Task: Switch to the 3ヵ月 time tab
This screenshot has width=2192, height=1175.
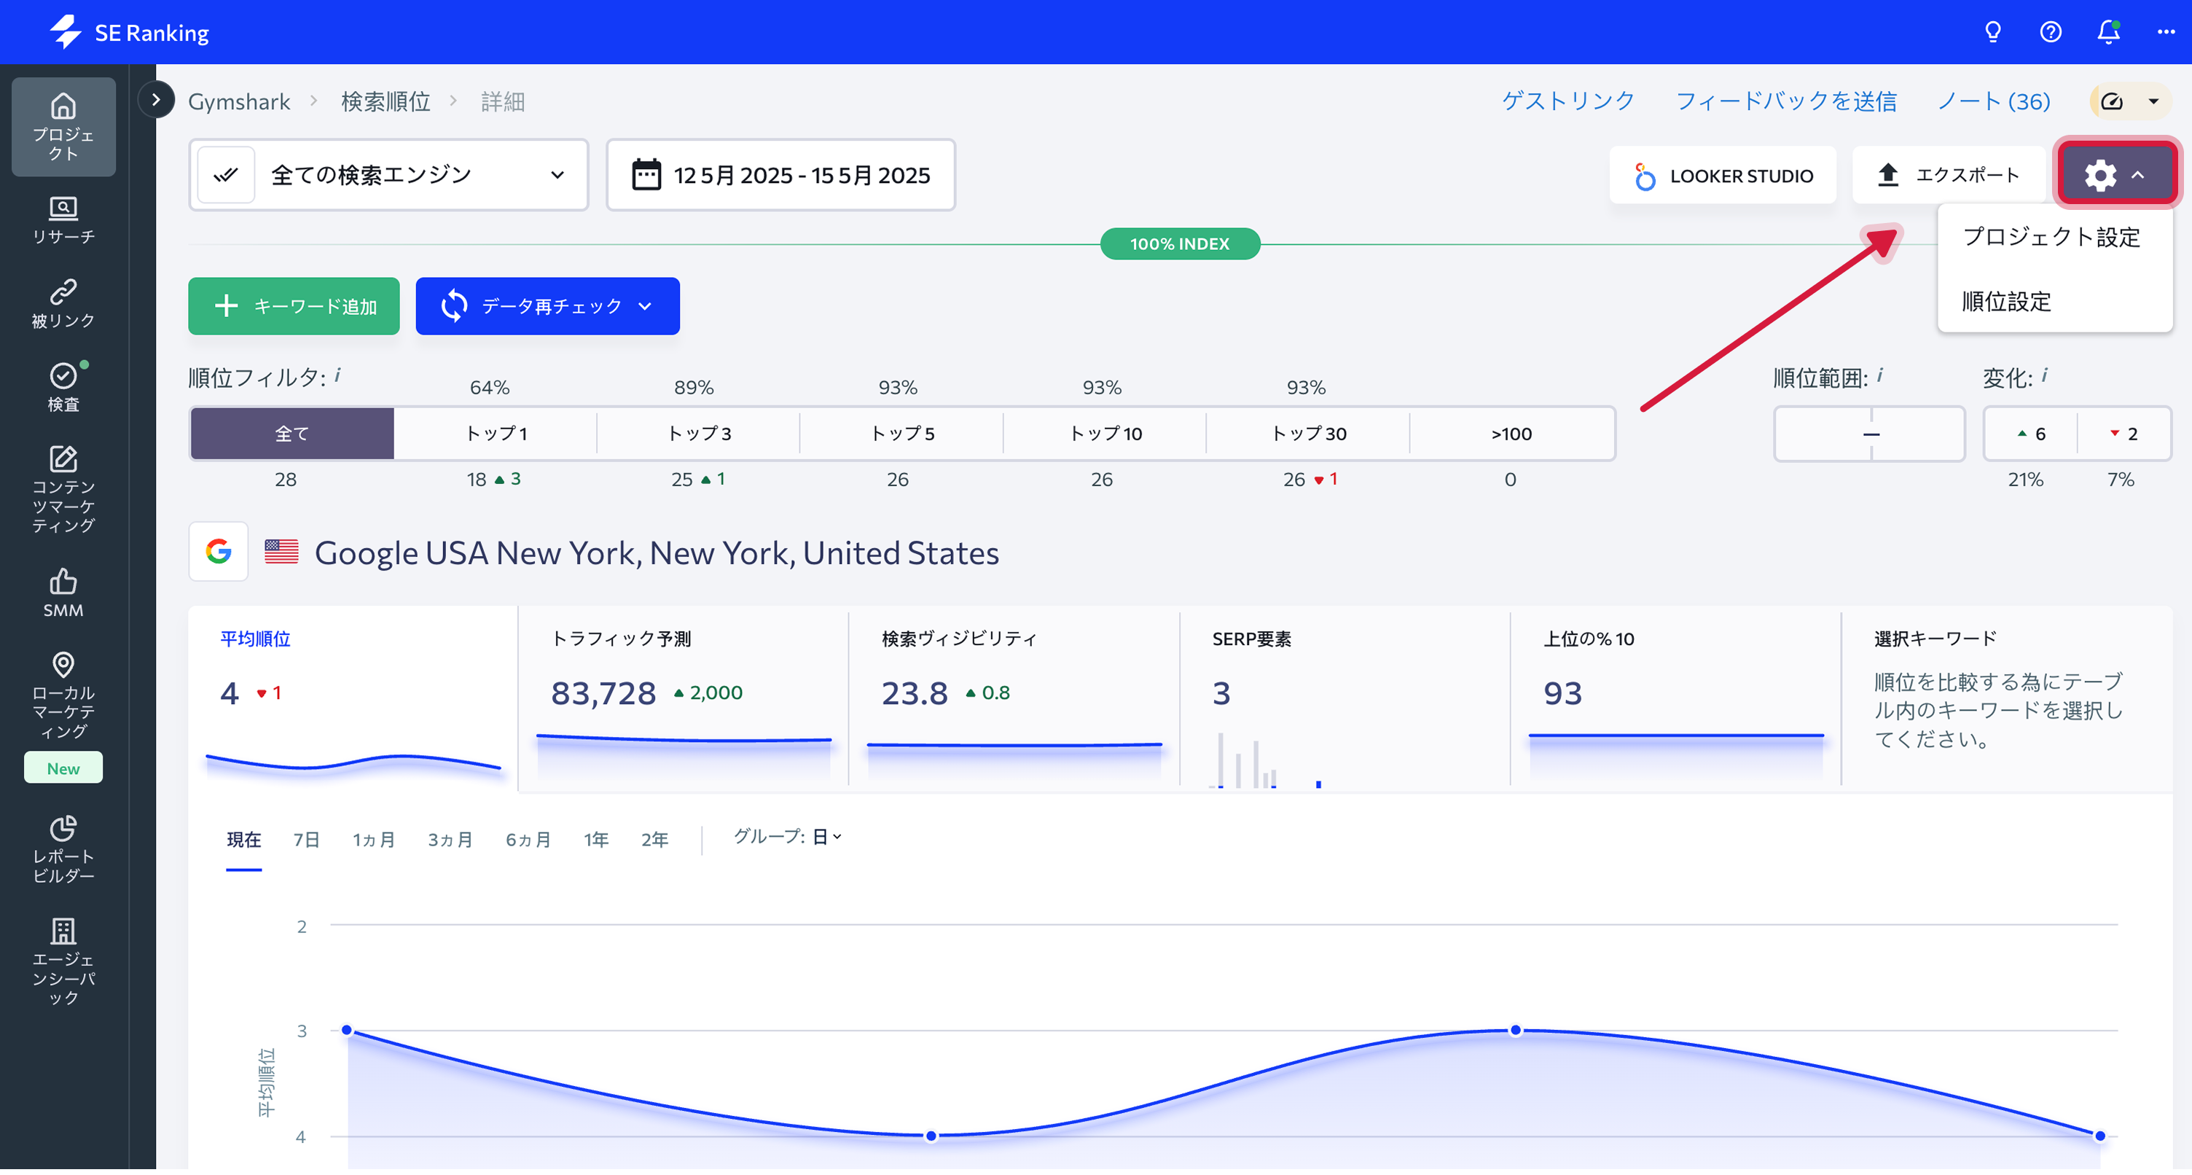Action: (450, 842)
